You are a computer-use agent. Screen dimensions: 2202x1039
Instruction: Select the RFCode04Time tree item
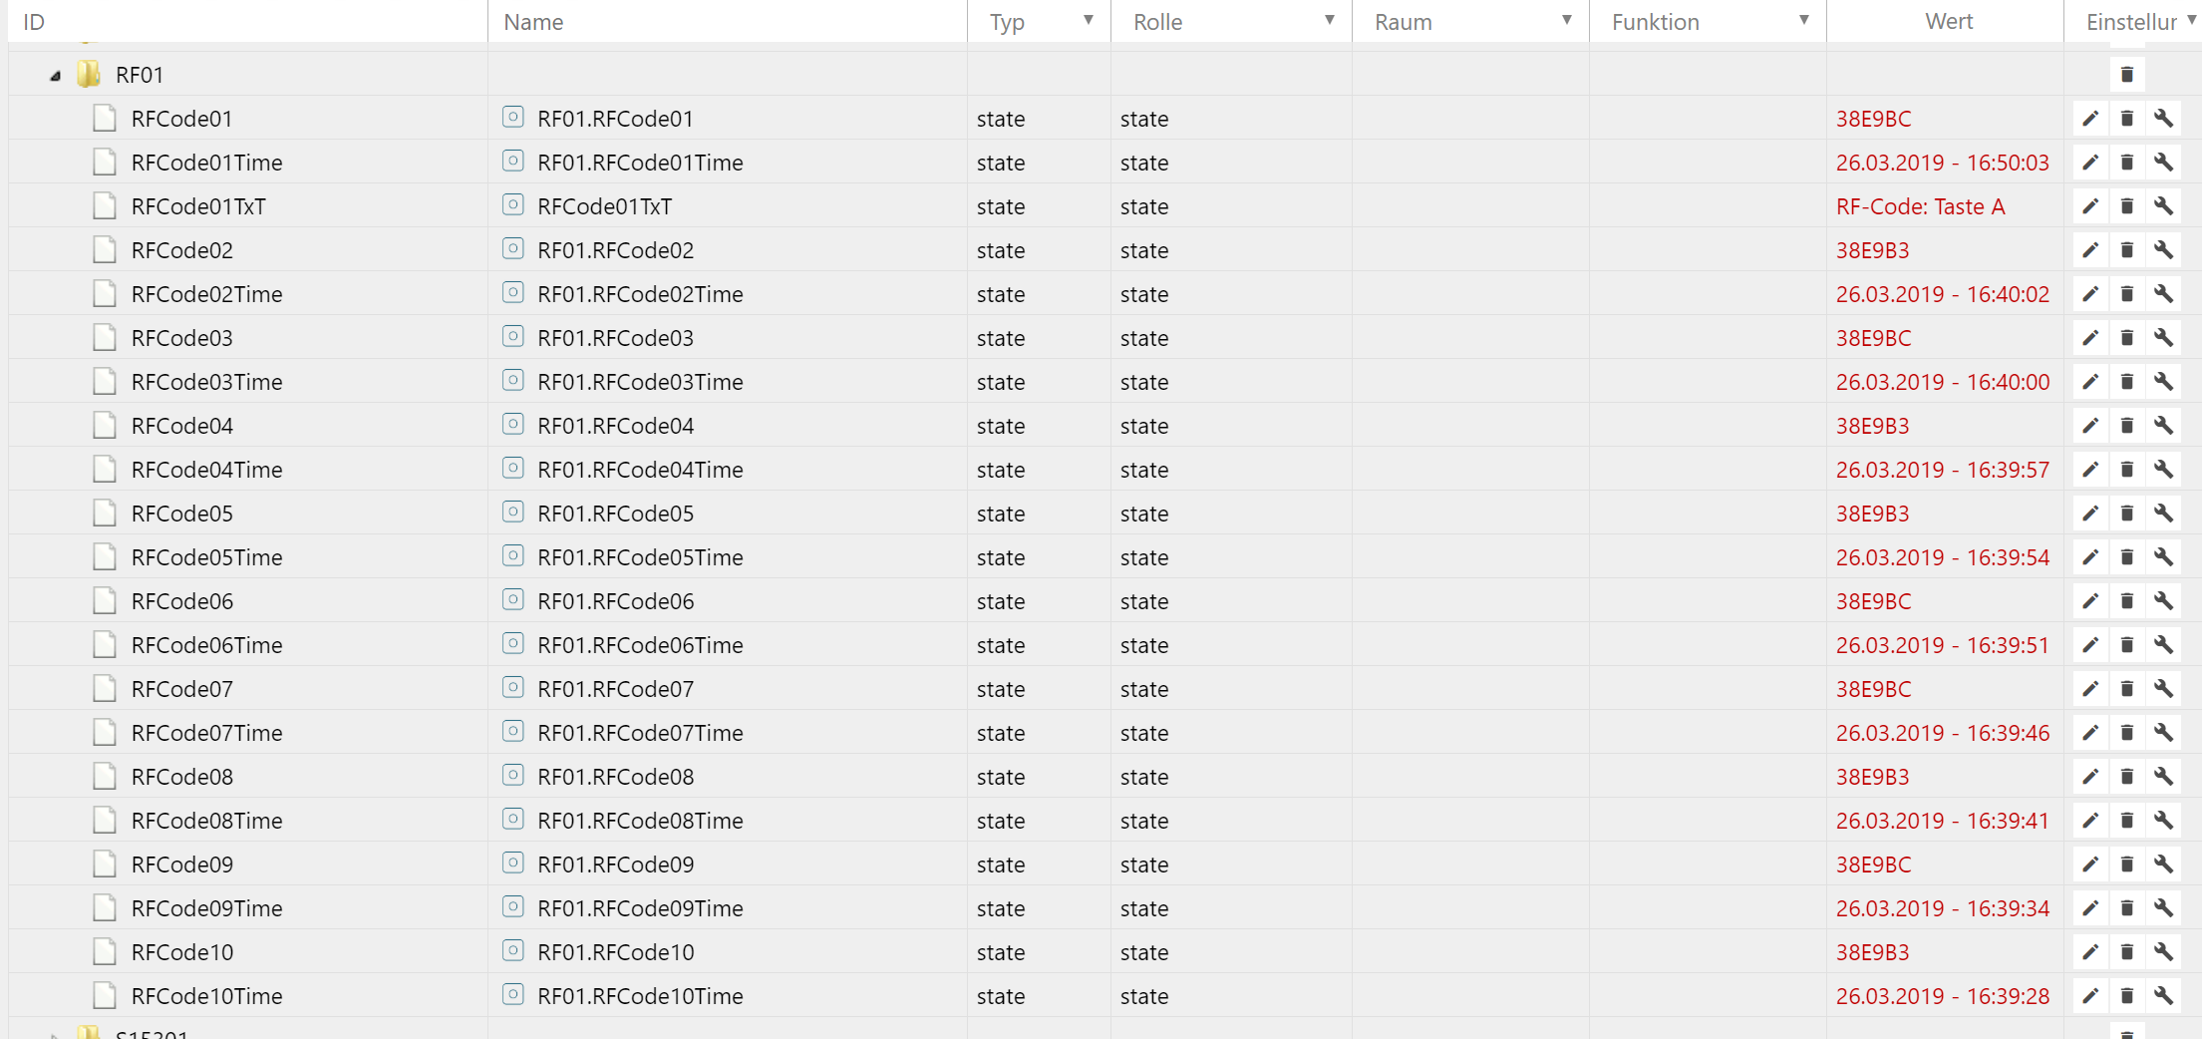206,470
